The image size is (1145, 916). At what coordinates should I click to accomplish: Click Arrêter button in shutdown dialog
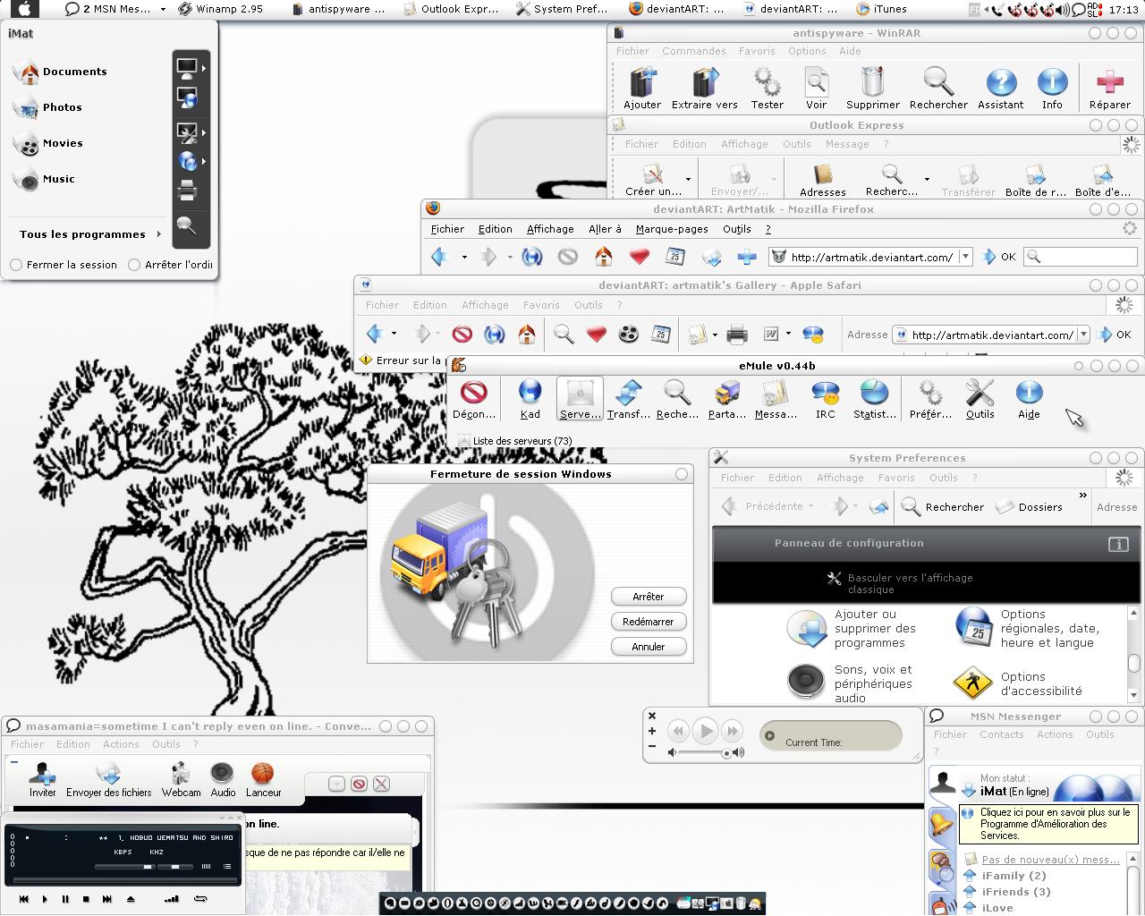pos(649,597)
